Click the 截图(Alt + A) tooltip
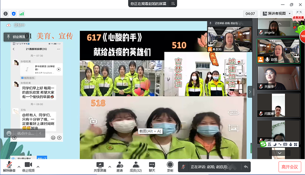The height and width of the screenshot is (175, 305). click(150, 131)
